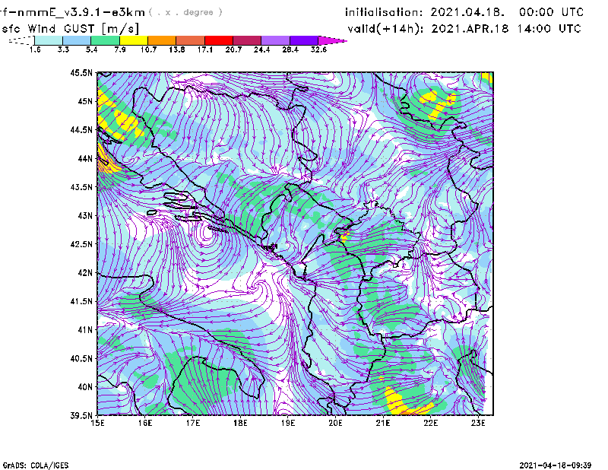Click the 2021-04-18-09:39 timestamp
The height and width of the screenshot is (470, 608).
click(x=556, y=465)
